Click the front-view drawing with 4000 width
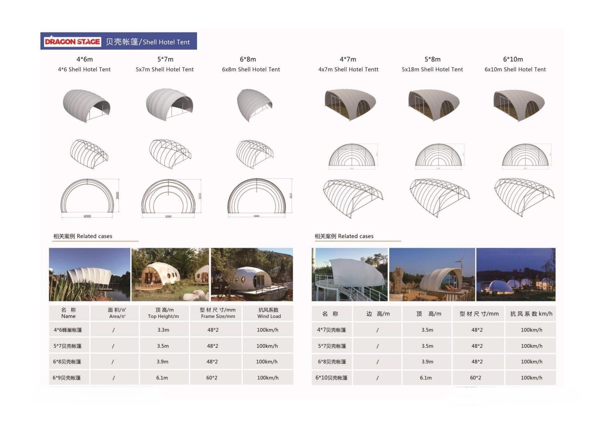The image size is (605, 428). point(90,198)
